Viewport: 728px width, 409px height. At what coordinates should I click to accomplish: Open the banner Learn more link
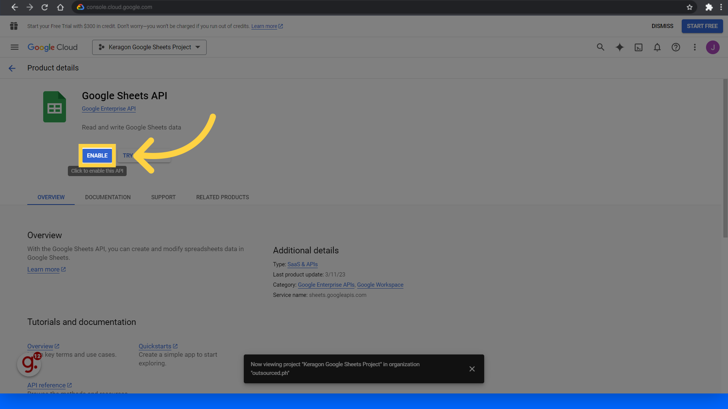(267, 27)
